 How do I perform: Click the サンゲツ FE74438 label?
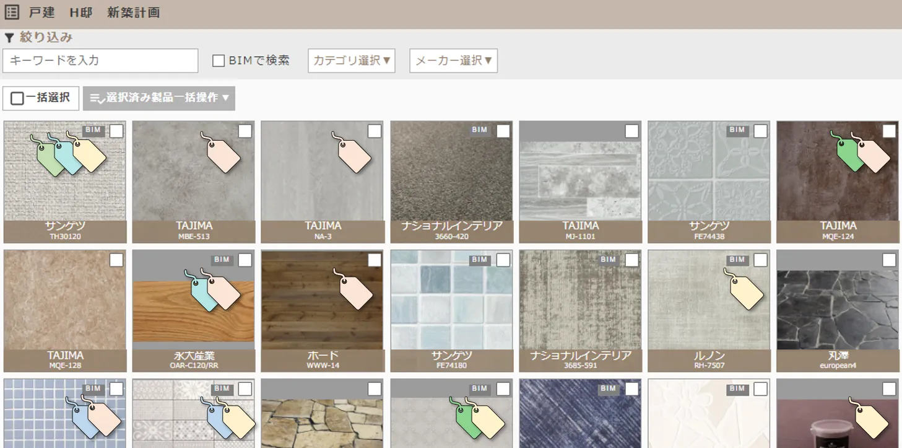click(709, 231)
